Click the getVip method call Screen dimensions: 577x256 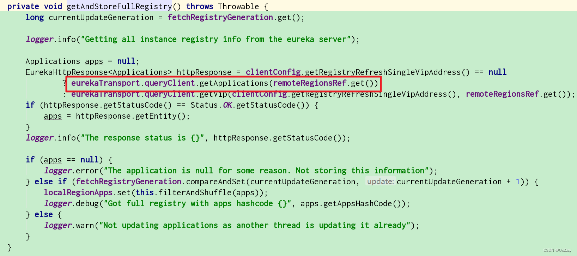[213, 94]
